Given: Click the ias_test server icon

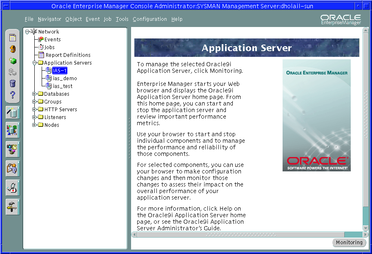Looking at the screenshot, I should tap(49, 86).
